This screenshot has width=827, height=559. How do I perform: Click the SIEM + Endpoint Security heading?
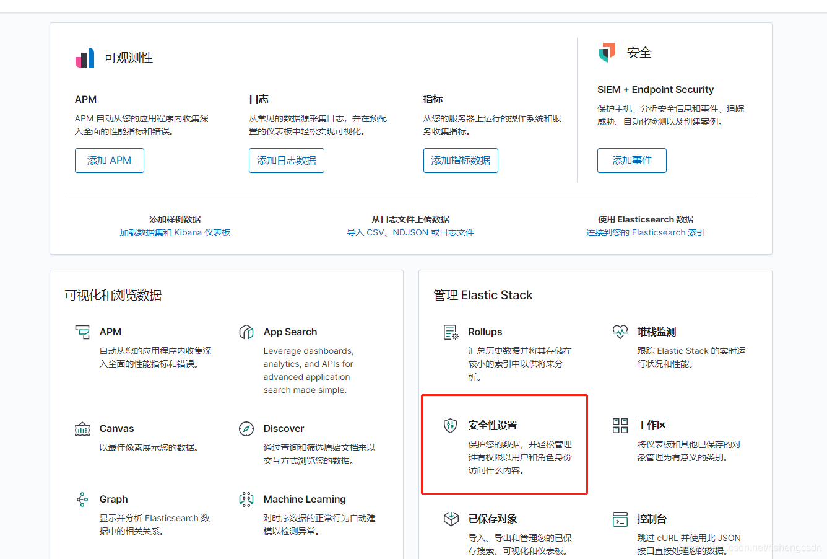tap(656, 90)
